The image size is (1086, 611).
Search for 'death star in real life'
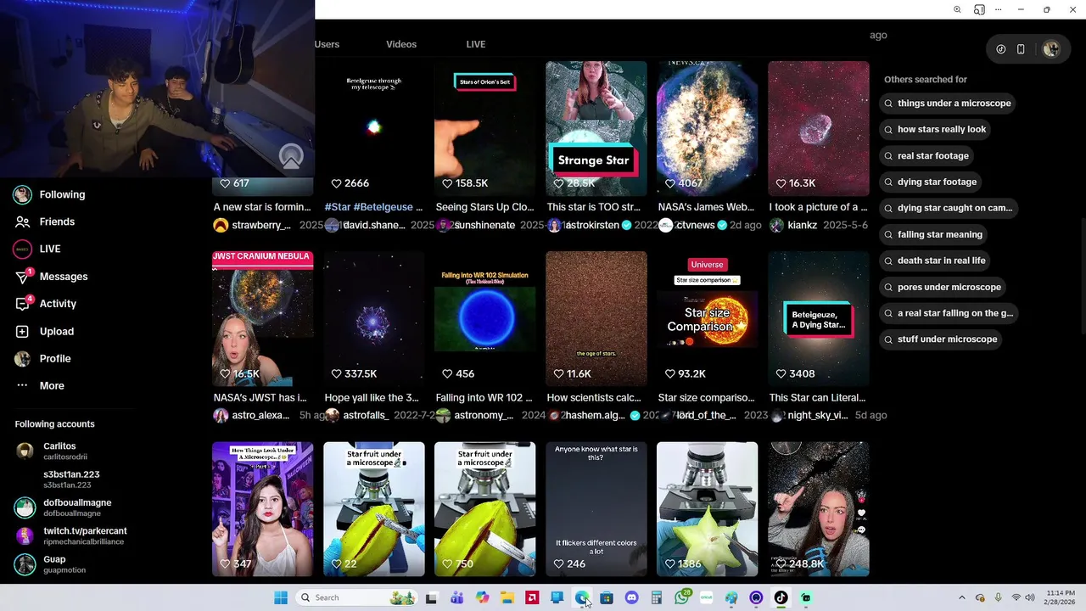point(935,261)
